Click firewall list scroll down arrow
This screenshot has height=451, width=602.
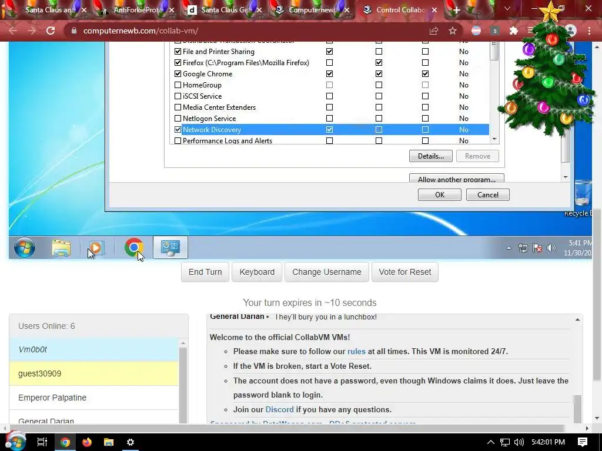click(494, 139)
